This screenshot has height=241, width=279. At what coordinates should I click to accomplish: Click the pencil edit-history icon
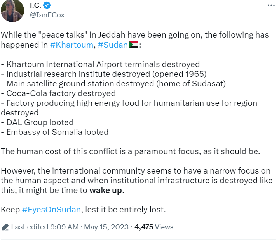(5, 227)
